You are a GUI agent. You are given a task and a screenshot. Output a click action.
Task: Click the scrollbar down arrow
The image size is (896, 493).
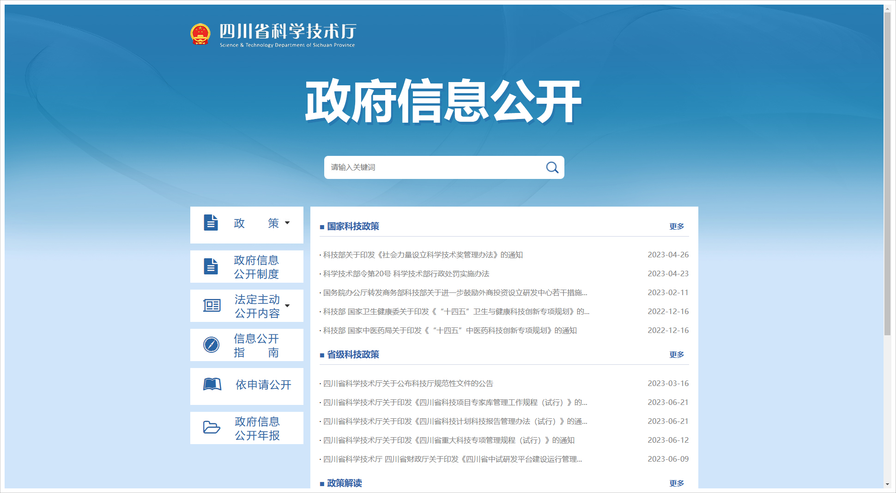pyautogui.click(x=887, y=484)
